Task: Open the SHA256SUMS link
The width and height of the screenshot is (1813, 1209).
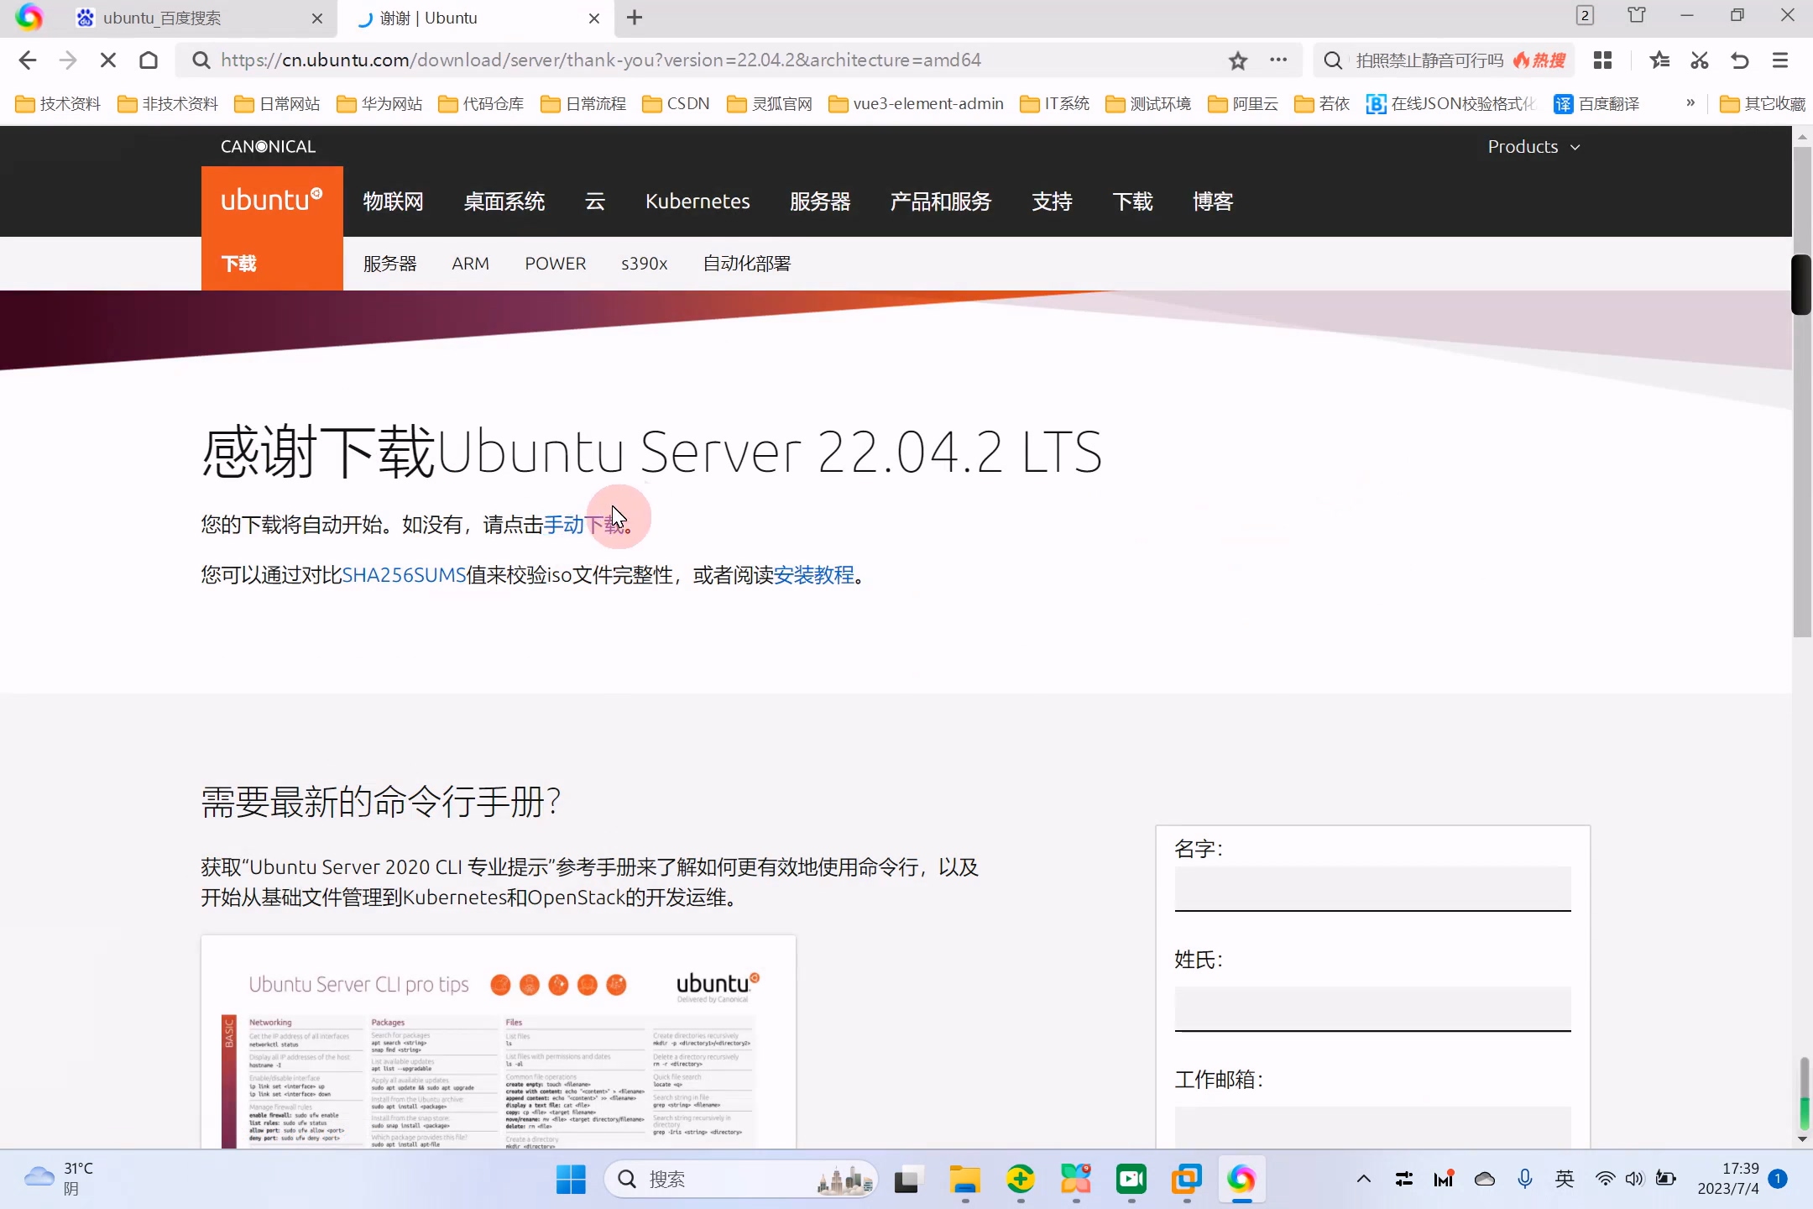Action: tap(404, 575)
